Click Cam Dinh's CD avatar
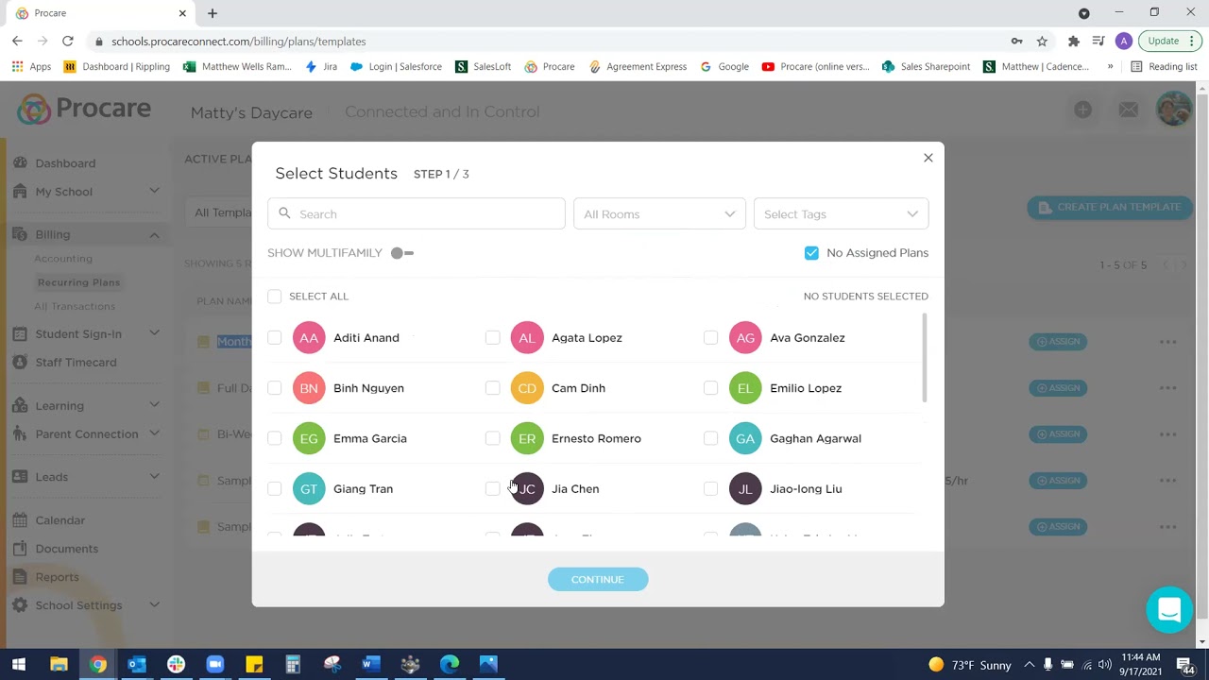1209x680 pixels. 527,388
